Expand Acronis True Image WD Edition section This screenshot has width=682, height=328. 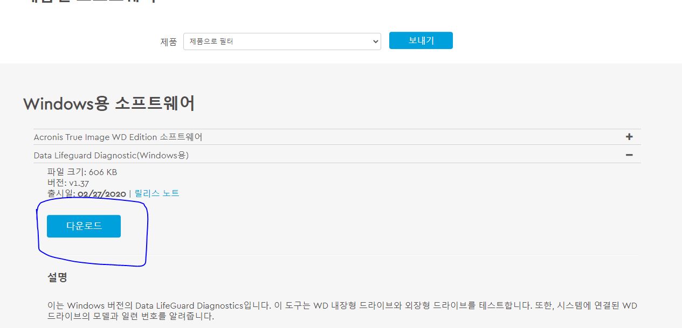337,137
